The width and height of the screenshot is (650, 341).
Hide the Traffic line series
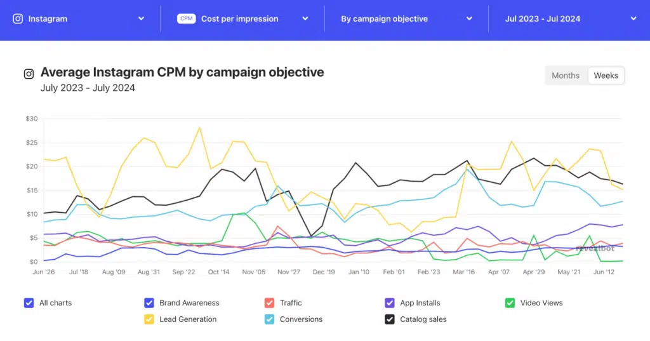(x=269, y=303)
